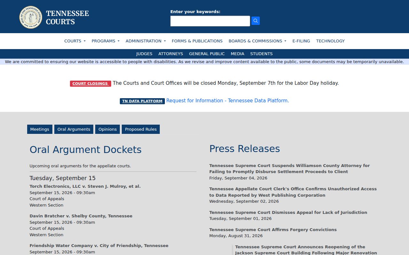The height and width of the screenshot is (255, 409).
Task: Open the General Public section
Action: pos(207,54)
